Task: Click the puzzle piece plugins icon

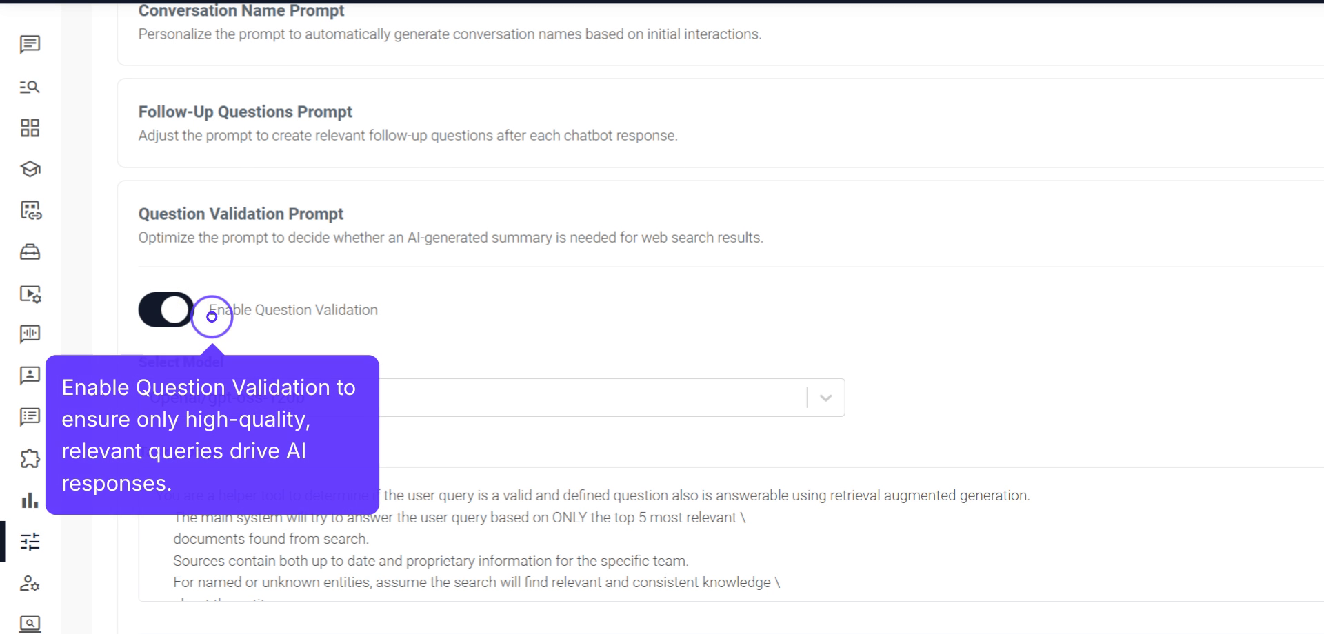Action: (30, 459)
